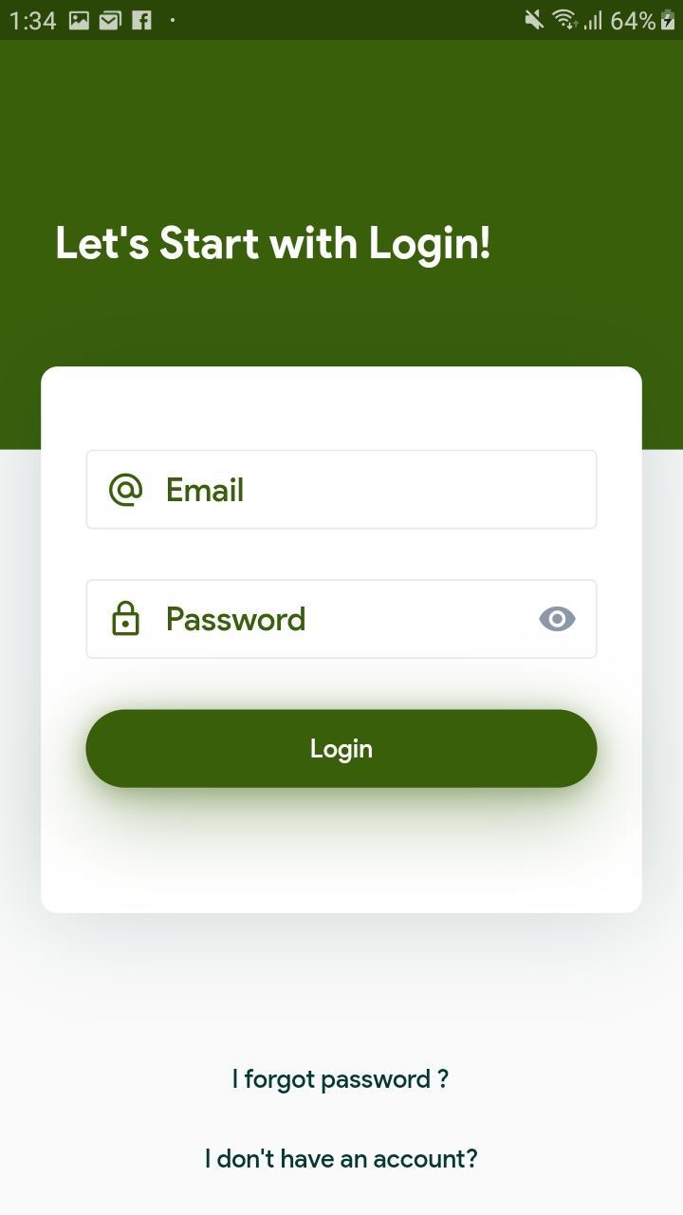
Task: Tap the small dot notification indicator
Action: pos(173,20)
